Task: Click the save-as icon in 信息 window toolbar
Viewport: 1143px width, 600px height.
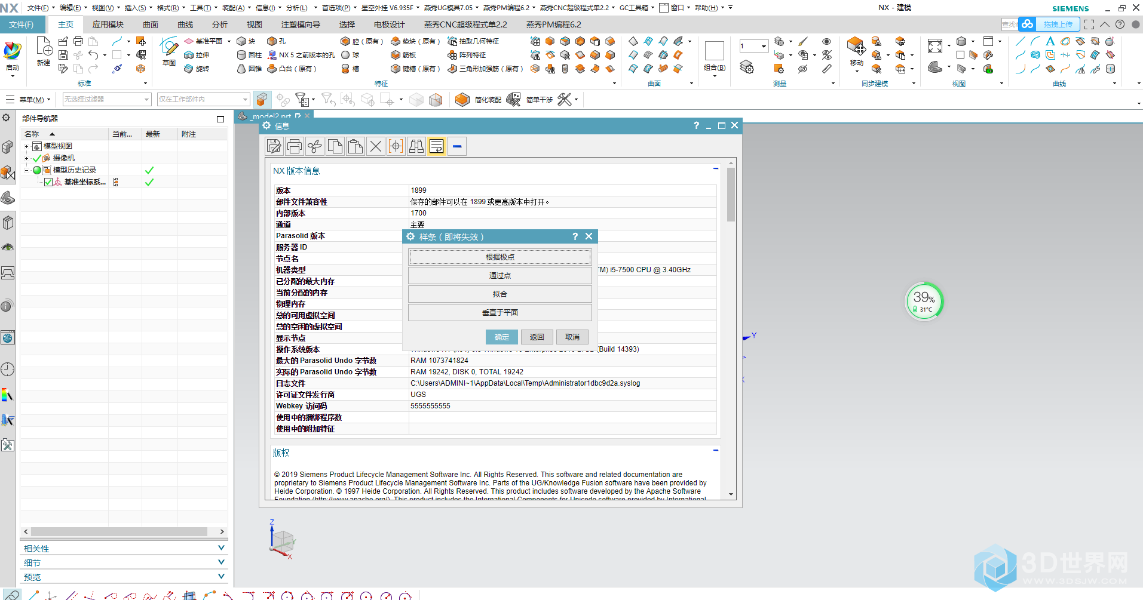Action: 274,146
